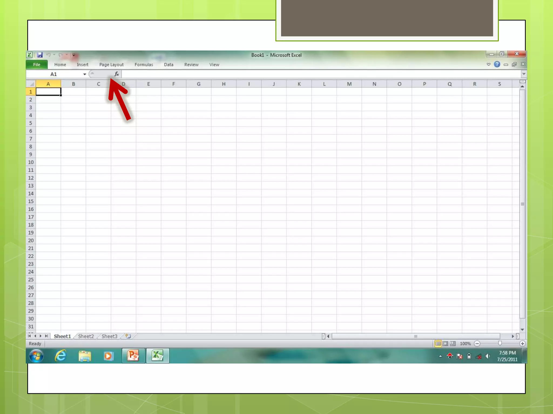Select column header G
Screen dimensions: 553x414
pos(198,84)
